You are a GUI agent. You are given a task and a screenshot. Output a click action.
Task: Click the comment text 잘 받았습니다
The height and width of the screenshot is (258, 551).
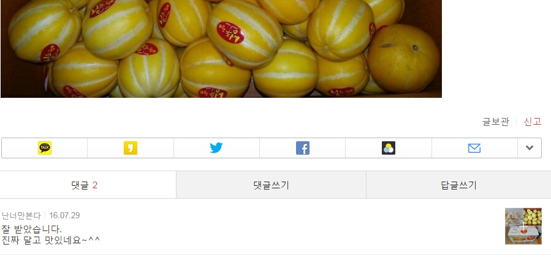click(32, 229)
